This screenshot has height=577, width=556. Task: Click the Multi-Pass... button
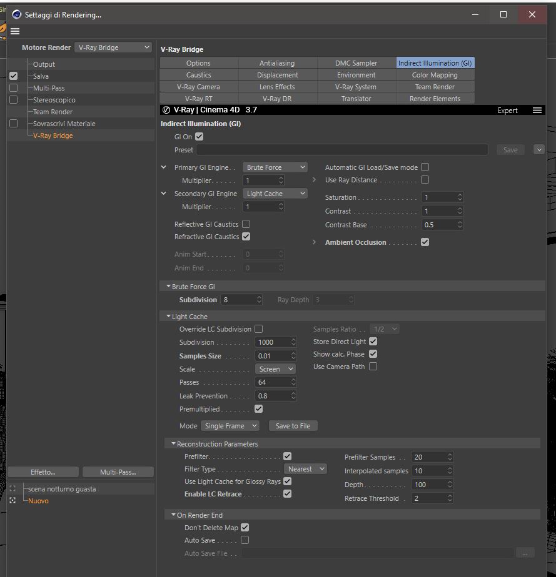(118, 471)
